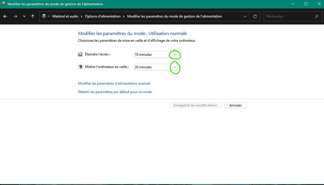Screen dimensions: 324x185
Task: Navigate to Matériel et audio breadcrumb
Action: [65, 16]
